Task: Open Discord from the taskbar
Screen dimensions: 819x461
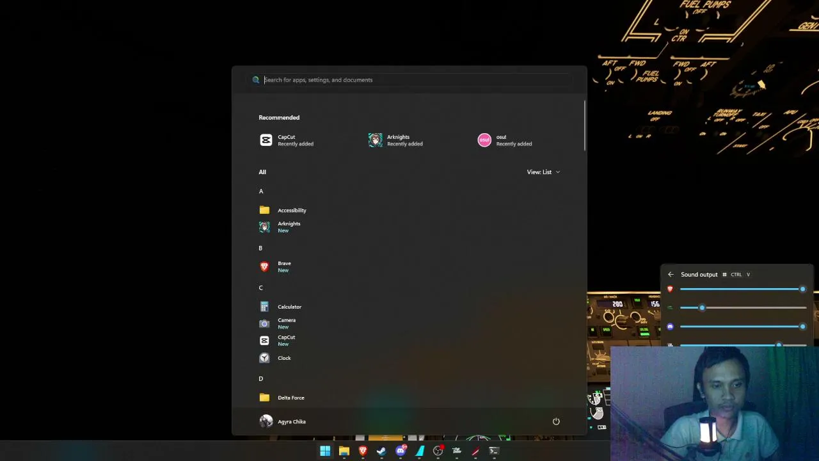Action: [401, 451]
